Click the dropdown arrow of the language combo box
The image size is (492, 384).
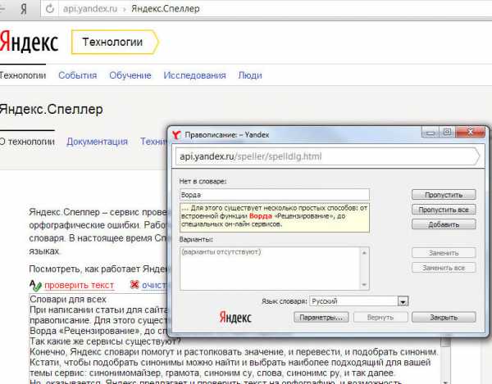403,301
